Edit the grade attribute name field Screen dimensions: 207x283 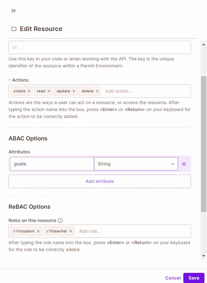point(52,164)
